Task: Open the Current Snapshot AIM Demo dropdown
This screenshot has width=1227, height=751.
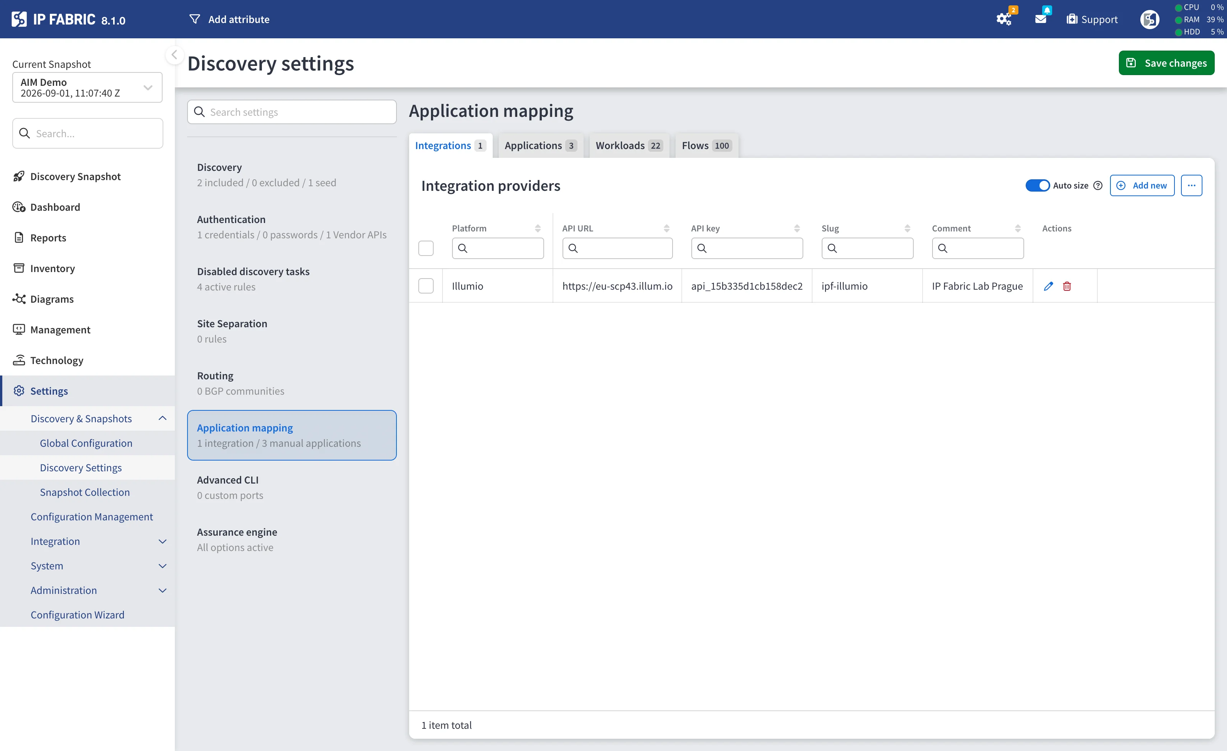Action: point(87,87)
